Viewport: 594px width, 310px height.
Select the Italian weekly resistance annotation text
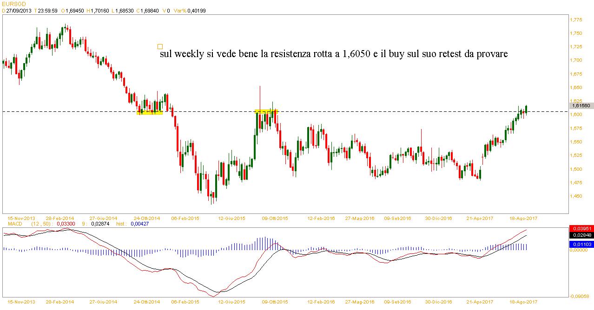tap(333, 54)
